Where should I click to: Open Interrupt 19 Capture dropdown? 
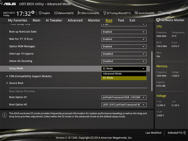coord(124,54)
